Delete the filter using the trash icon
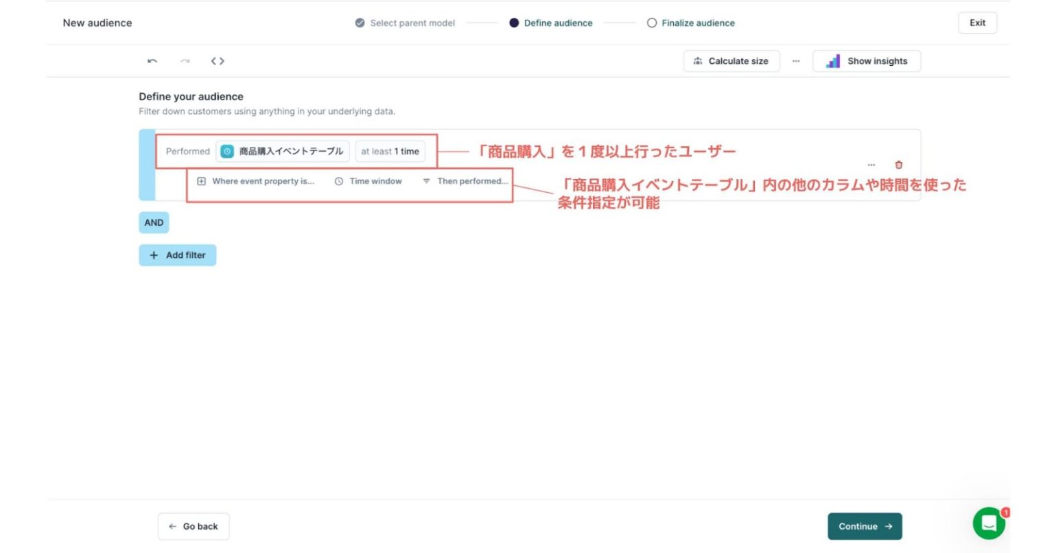This screenshot has height=553, width=1054. pyautogui.click(x=899, y=165)
